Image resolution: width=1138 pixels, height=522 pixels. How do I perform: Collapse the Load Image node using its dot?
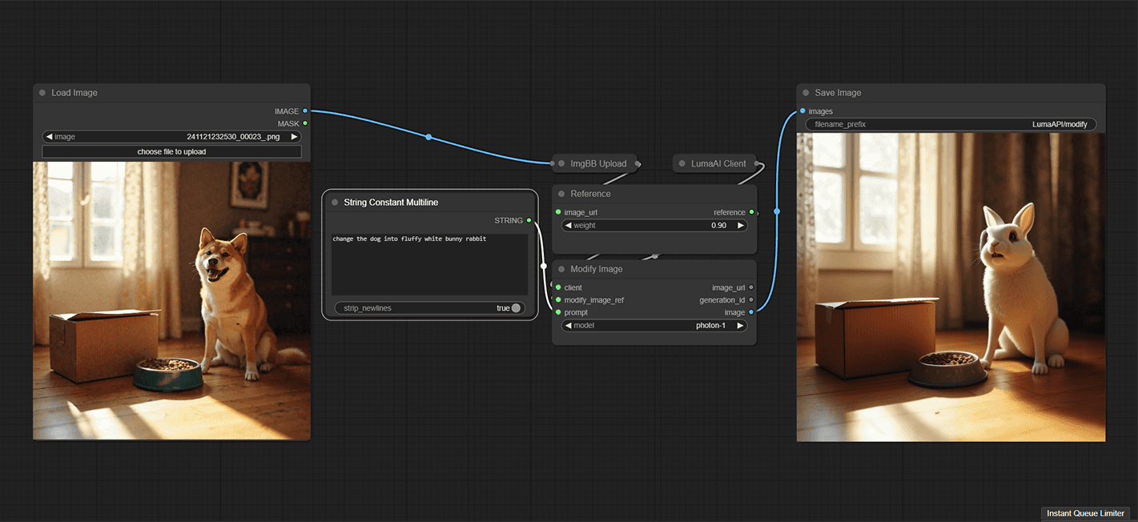tap(42, 93)
